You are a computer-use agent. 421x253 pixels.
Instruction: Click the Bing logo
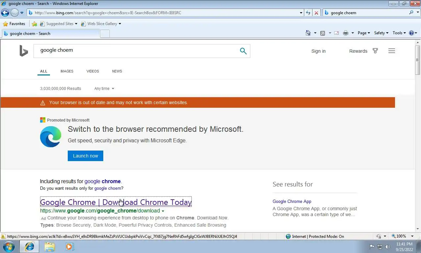point(24,51)
